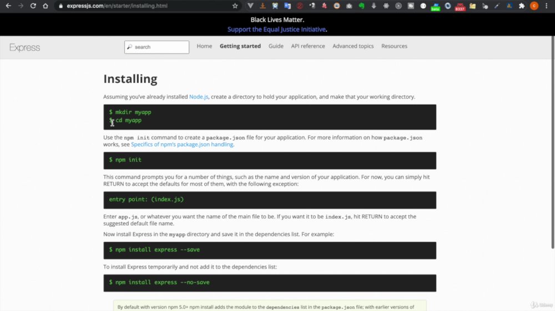
Task: Open the Resources nav menu
Action: pyautogui.click(x=394, y=46)
